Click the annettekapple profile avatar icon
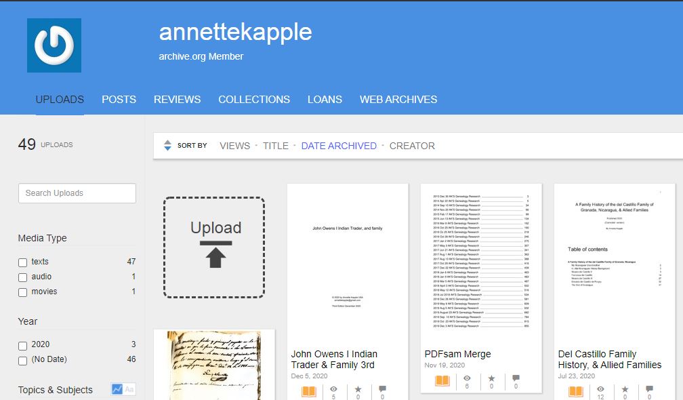 click(x=54, y=45)
